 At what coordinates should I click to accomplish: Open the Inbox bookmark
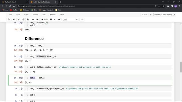point(5,10)
